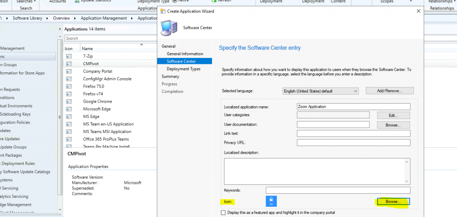The height and width of the screenshot is (217, 457).
Task: Select Company Portal in applications list
Action: pos(97,71)
